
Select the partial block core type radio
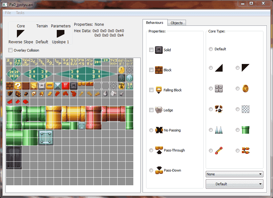(211, 88)
